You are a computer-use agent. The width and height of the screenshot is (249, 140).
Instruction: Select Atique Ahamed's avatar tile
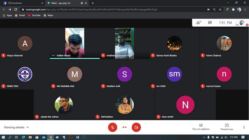click(25, 43)
